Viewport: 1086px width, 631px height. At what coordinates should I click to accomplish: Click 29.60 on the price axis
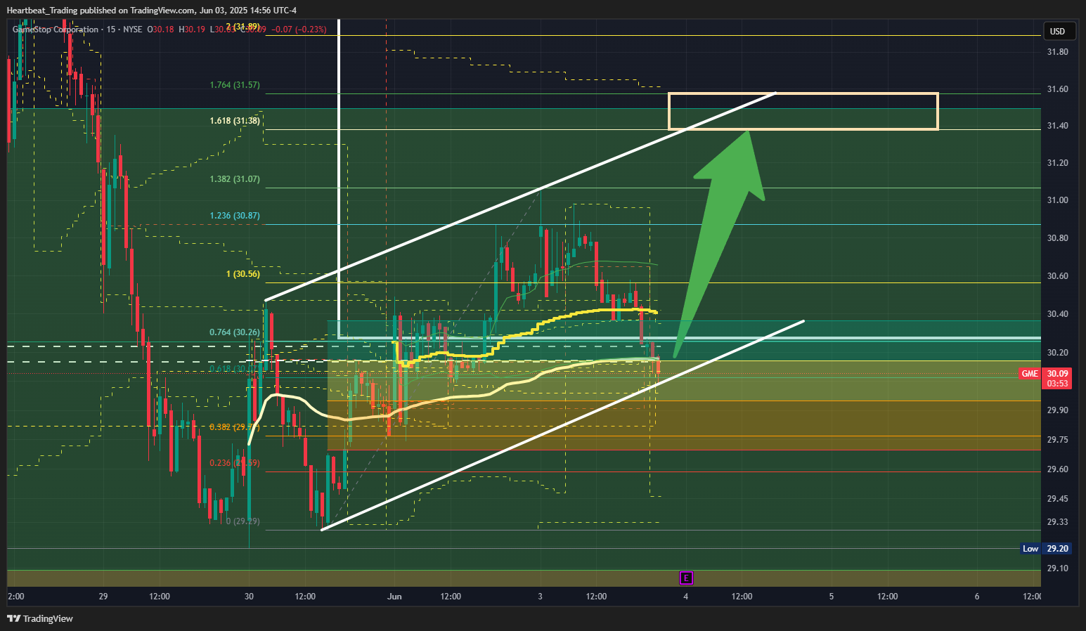1057,469
